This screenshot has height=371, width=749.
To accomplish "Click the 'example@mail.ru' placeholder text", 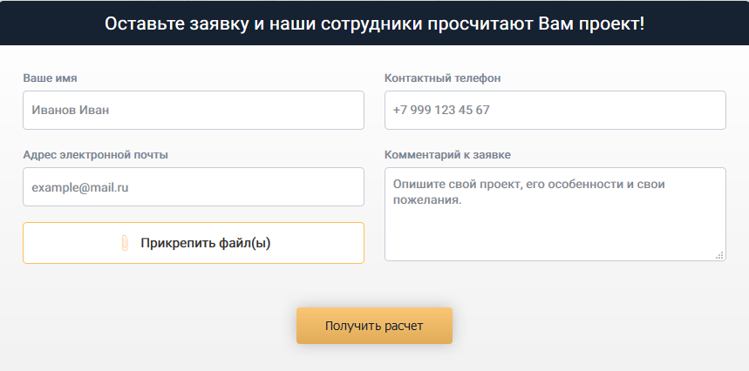I will pyautogui.click(x=79, y=187).
